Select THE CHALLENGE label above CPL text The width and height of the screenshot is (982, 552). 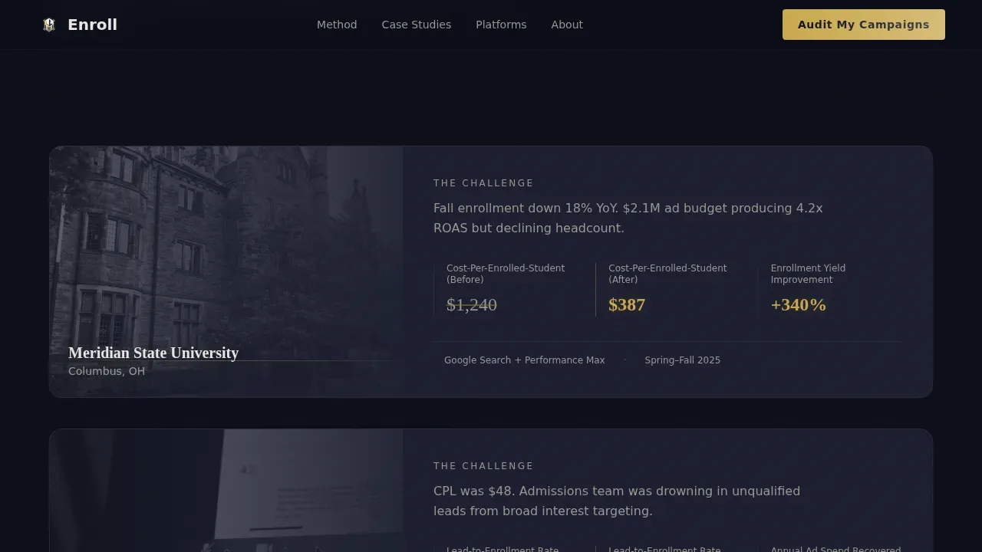tap(483, 466)
